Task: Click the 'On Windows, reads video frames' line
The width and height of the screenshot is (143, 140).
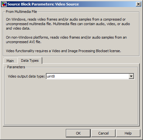Action: (x=66, y=19)
